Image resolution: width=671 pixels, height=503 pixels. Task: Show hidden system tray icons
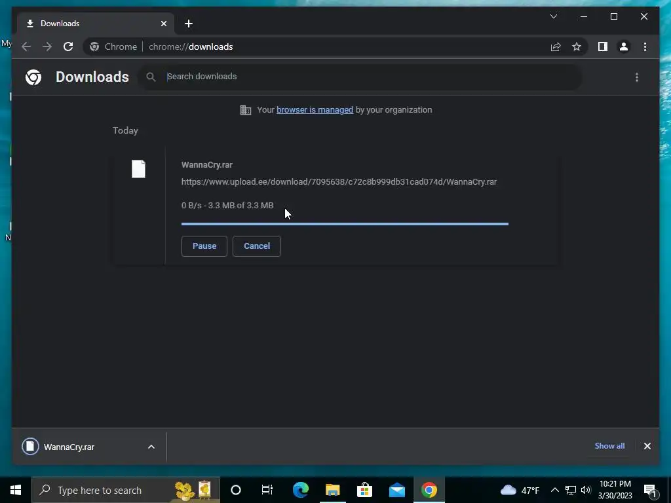554,490
